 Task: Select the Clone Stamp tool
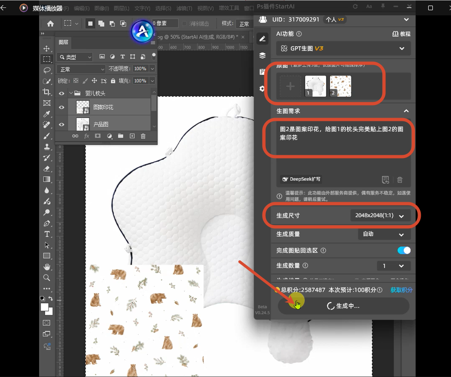tap(47, 147)
